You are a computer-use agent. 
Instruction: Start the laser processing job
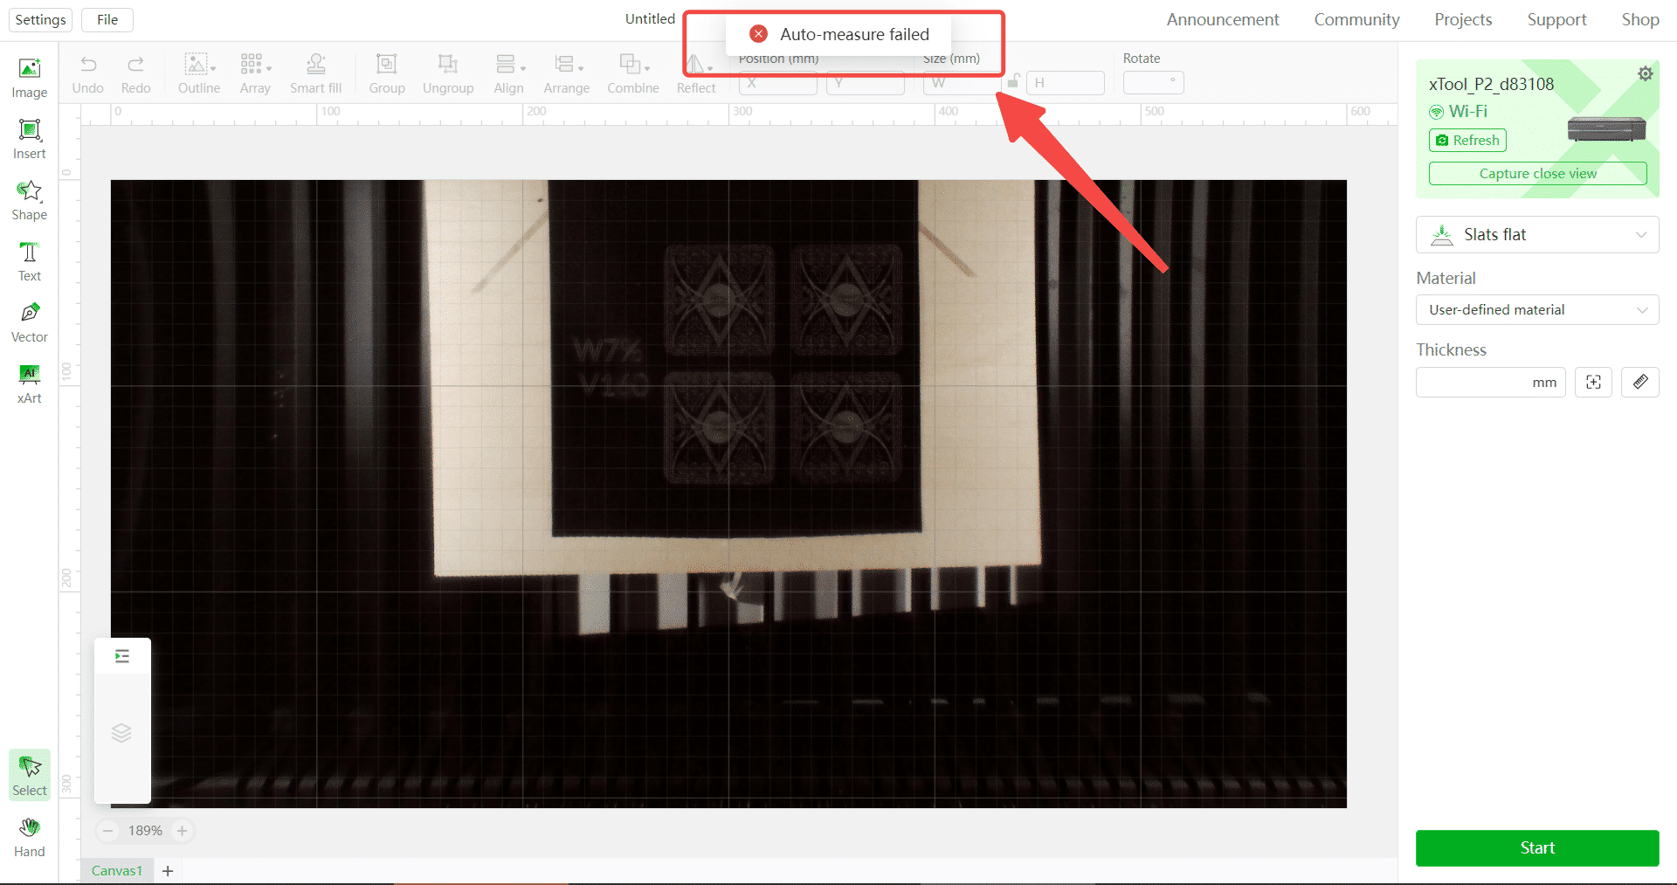point(1537,848)
